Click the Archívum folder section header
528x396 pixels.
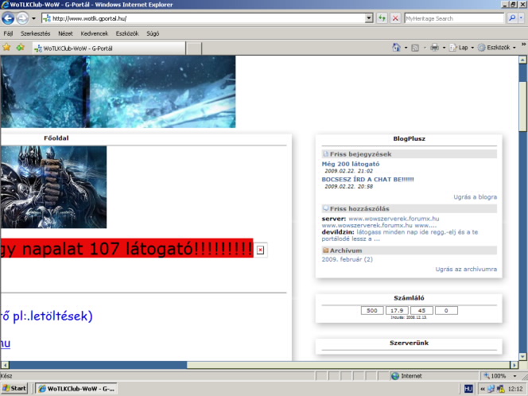coord(410,250)
